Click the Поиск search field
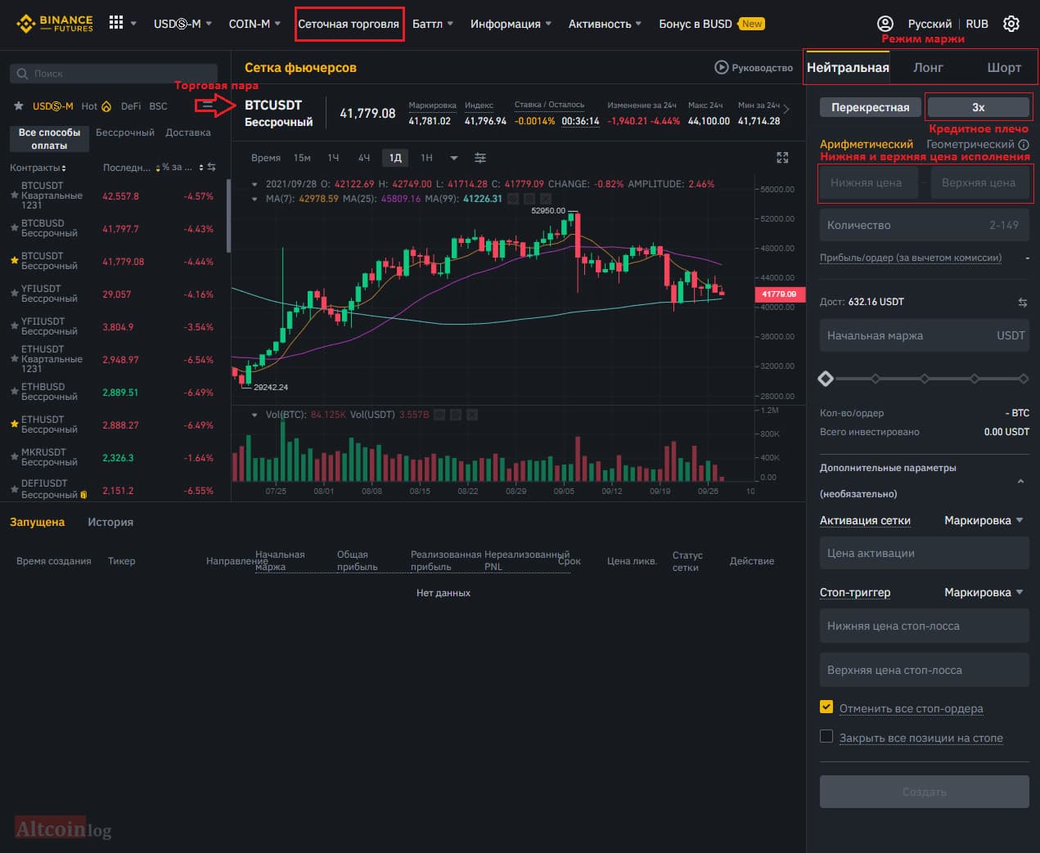Screen dimensions: 1040x853 pyautogui.click(x=114, y=74)
